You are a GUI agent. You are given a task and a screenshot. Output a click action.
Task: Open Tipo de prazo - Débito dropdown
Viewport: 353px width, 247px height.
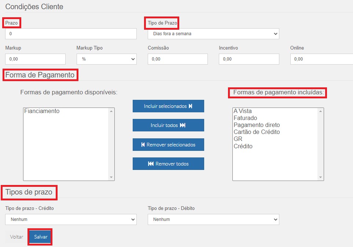(x=213, y=219)
